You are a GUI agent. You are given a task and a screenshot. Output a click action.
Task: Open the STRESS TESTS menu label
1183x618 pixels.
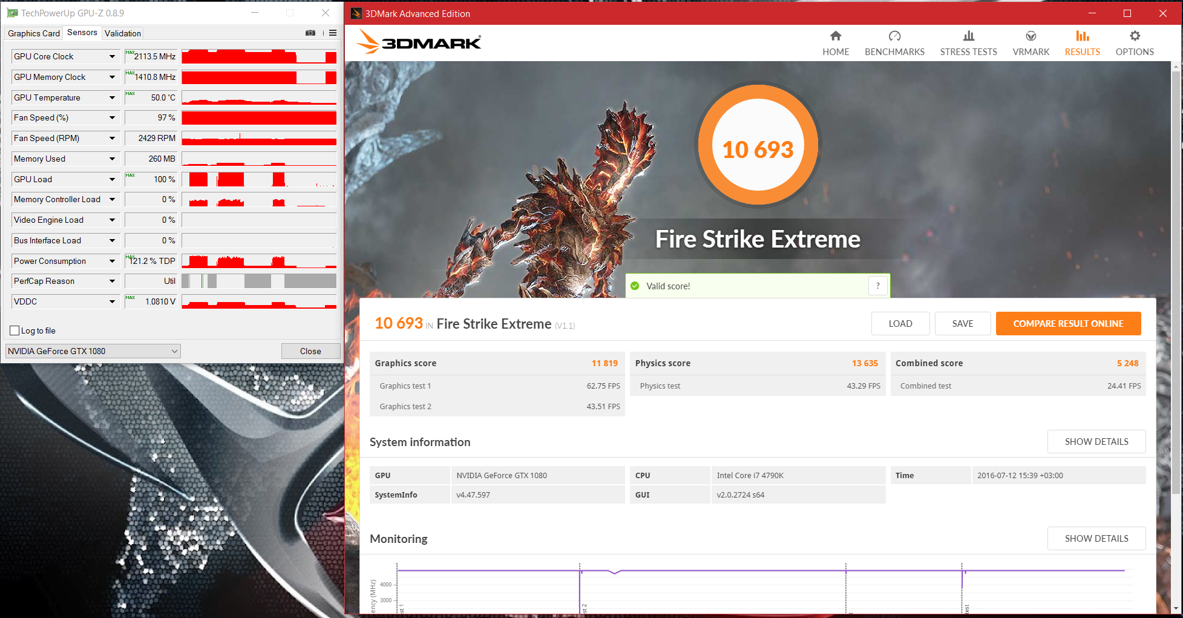click(969, 52)
